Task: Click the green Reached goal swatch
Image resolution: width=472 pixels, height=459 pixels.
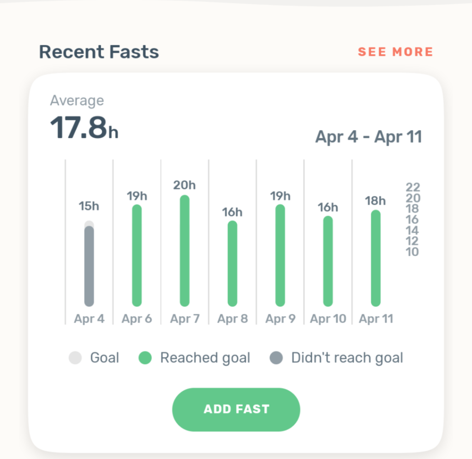Action: 145,358
